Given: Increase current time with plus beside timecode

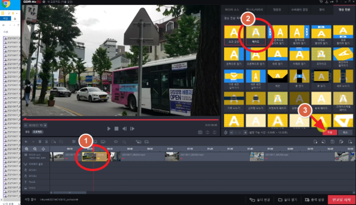Looking at the screenshot, I should [45, 125].
